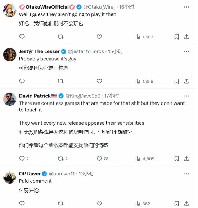
Task: Share David Patrick's tweet
Action: 186,158
